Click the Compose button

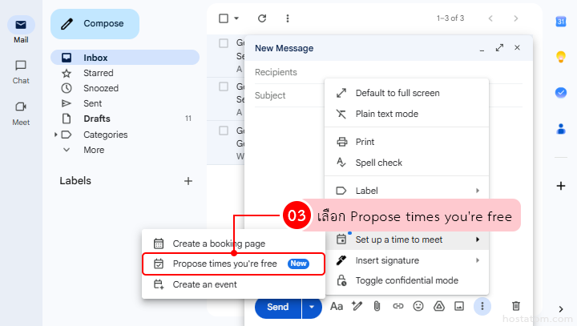(x=95, y=24)
